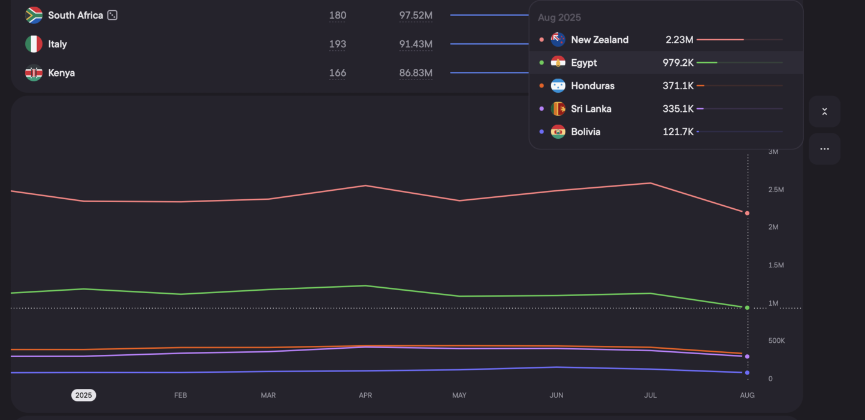This screenshot has width=865, height=420.
Task: Click the Bolivia flag in tooltip
Action: (x=558, y=132)
